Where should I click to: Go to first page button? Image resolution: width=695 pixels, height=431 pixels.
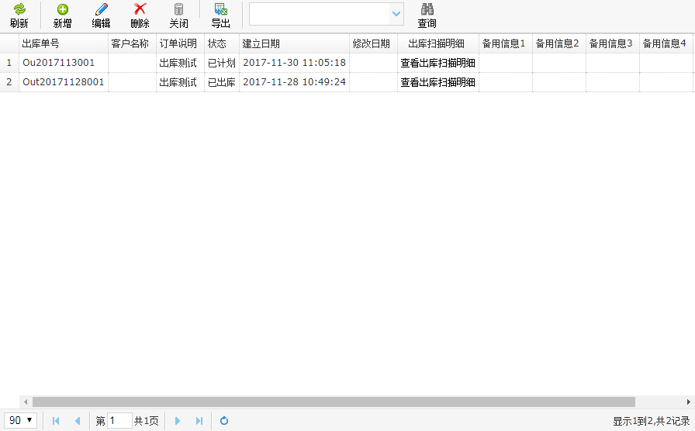[56, 421]
